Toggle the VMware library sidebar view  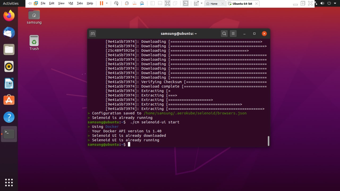click(152, 3)
